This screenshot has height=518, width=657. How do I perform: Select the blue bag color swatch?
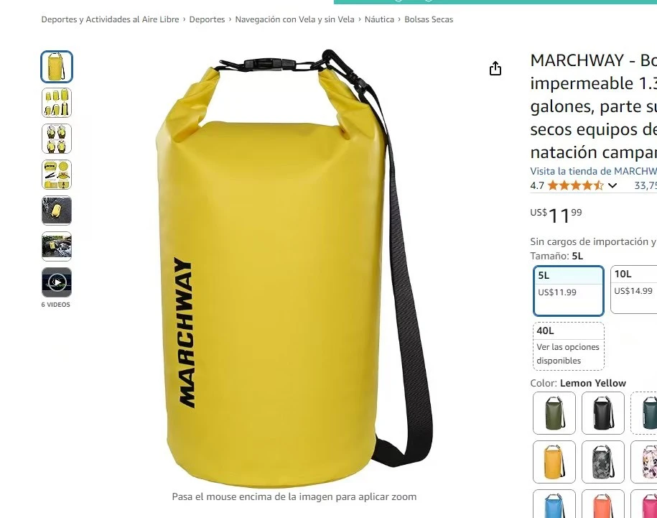click(554, 504)
